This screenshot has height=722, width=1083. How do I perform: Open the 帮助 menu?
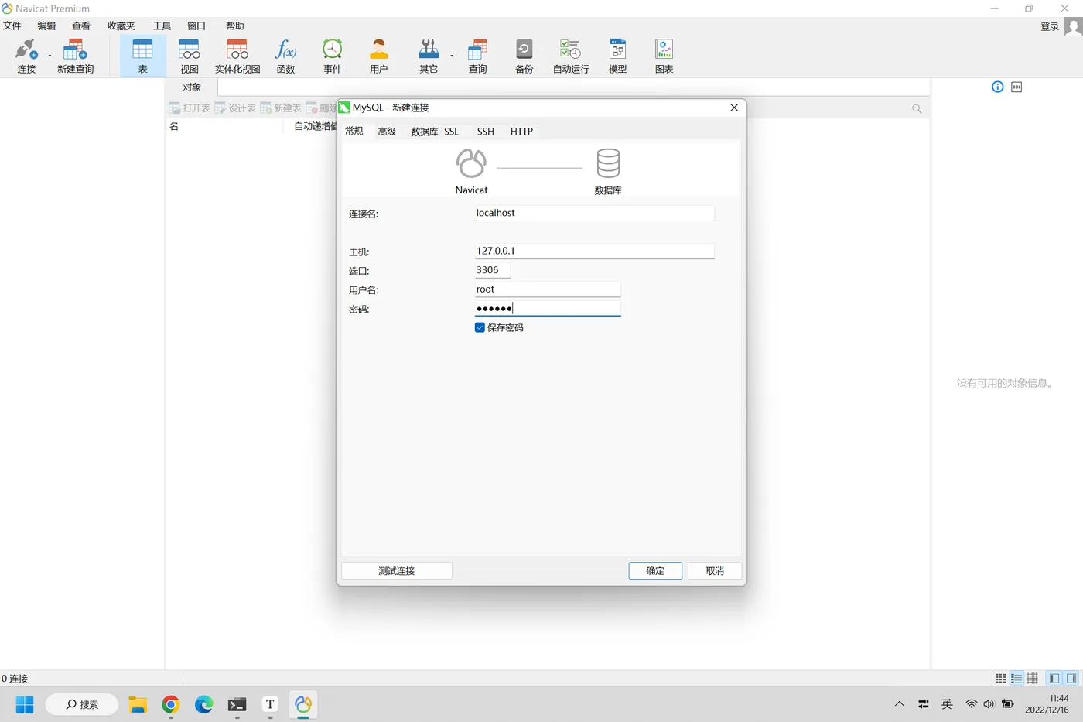point(235,26)
